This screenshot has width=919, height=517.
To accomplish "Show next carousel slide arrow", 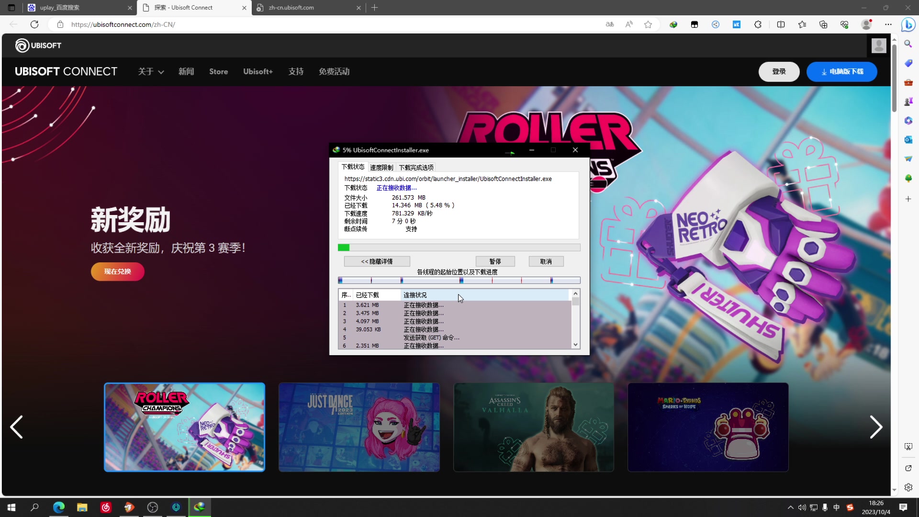I will 875,427.
